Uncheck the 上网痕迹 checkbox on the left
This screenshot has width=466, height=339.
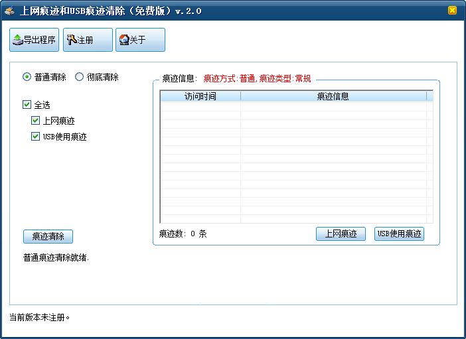pyautogui.click(x=36, y=121)
